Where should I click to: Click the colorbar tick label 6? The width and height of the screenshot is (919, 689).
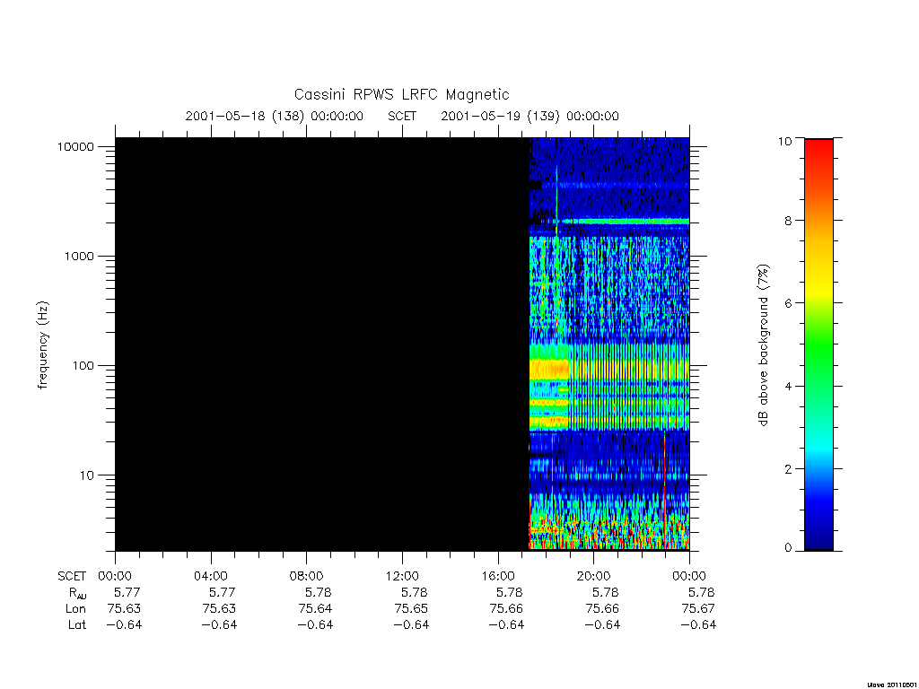[788, 303]
